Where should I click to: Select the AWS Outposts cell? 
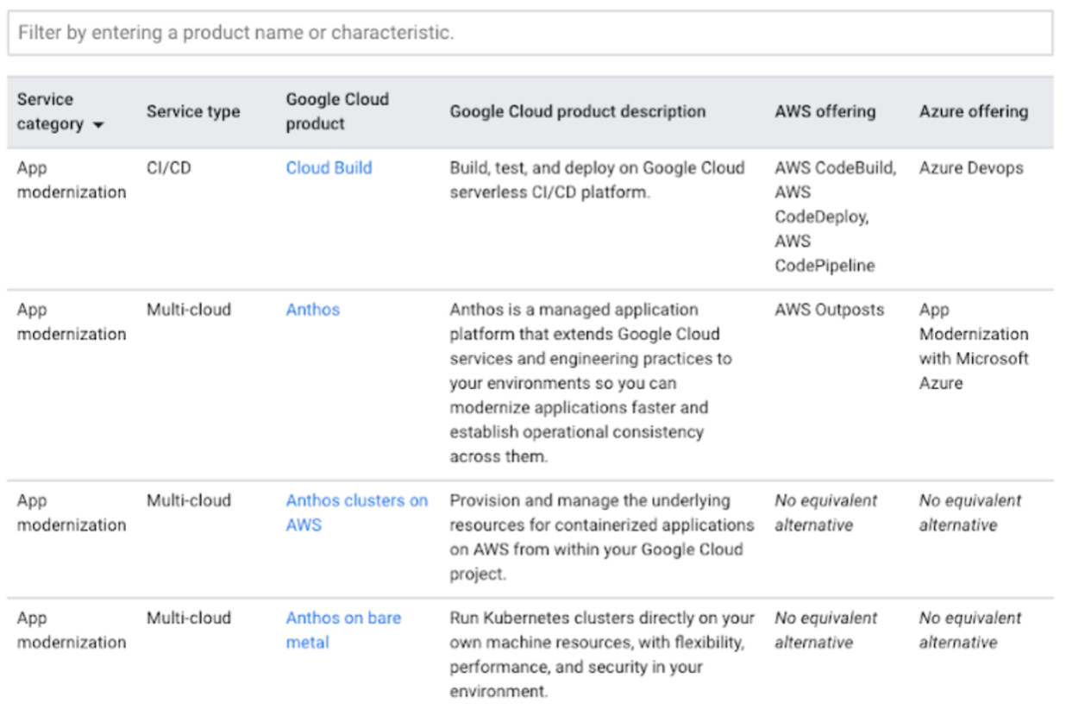[x=830, y=310]
